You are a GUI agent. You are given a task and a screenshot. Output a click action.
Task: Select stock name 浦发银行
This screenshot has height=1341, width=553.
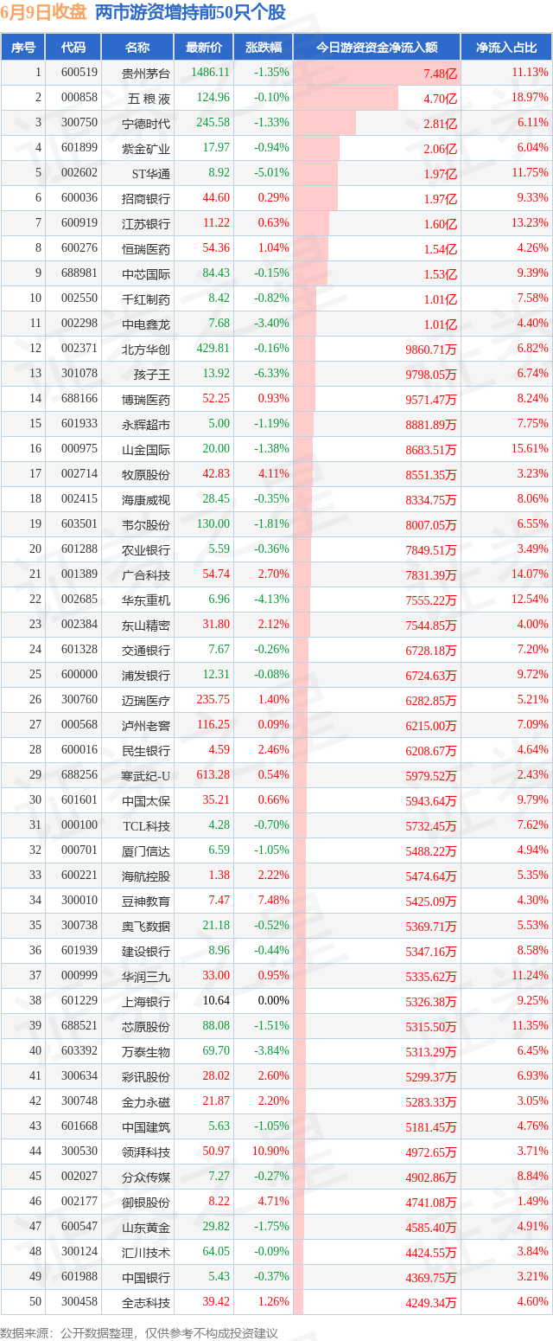pos(146,676)
